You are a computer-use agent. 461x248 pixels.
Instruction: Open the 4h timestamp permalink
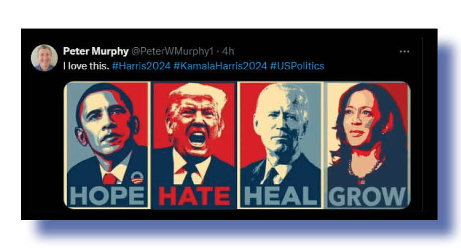228,52
